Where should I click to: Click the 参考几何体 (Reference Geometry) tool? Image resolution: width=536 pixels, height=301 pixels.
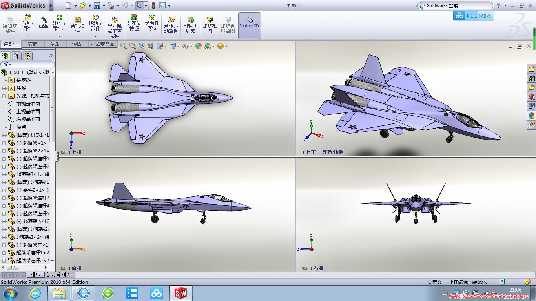point(152,23)
